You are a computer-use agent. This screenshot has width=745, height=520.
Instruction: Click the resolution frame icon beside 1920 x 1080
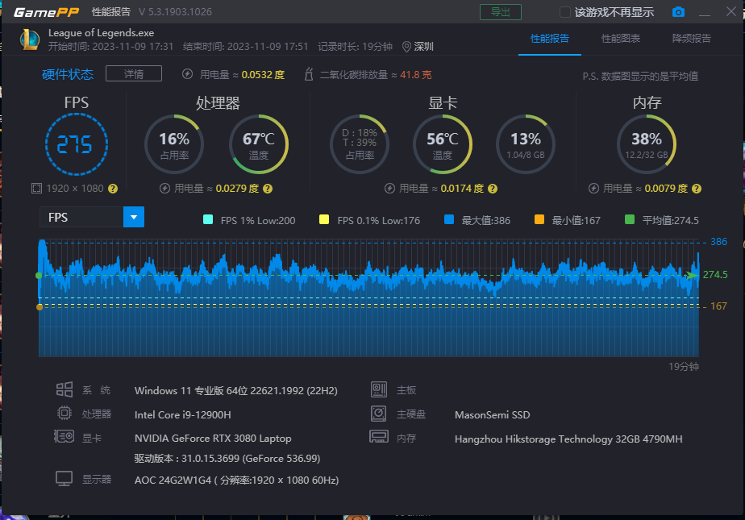click(36, 189)
